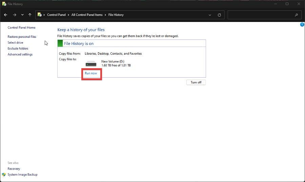Go back with the left arrow button
This screenshot has width=305, height=182.
[x=6, y=15]
